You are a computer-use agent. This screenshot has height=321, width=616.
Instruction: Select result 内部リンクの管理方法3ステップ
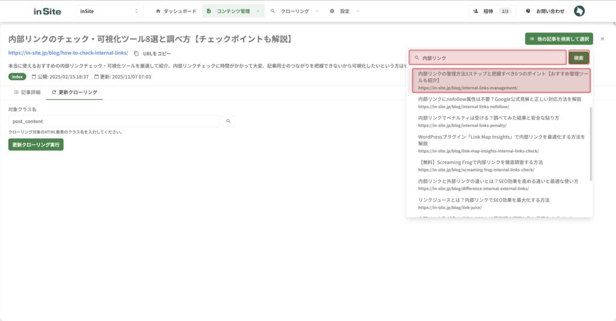point(501,80)
